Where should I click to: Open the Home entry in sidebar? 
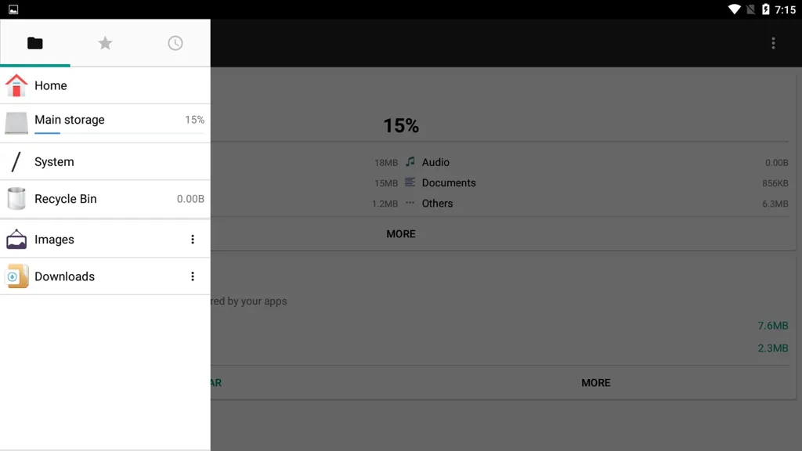[105, 85]
